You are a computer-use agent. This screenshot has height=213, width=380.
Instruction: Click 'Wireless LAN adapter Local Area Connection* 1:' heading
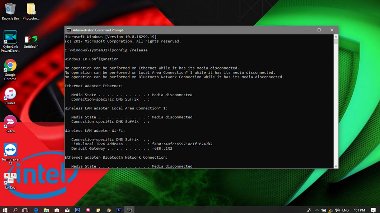[116, 108]
